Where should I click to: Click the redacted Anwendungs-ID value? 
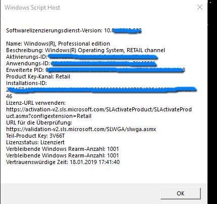103,63
